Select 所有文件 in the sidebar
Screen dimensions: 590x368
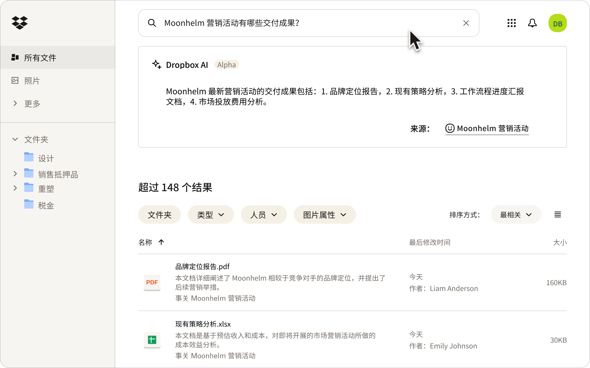(58, 57)
